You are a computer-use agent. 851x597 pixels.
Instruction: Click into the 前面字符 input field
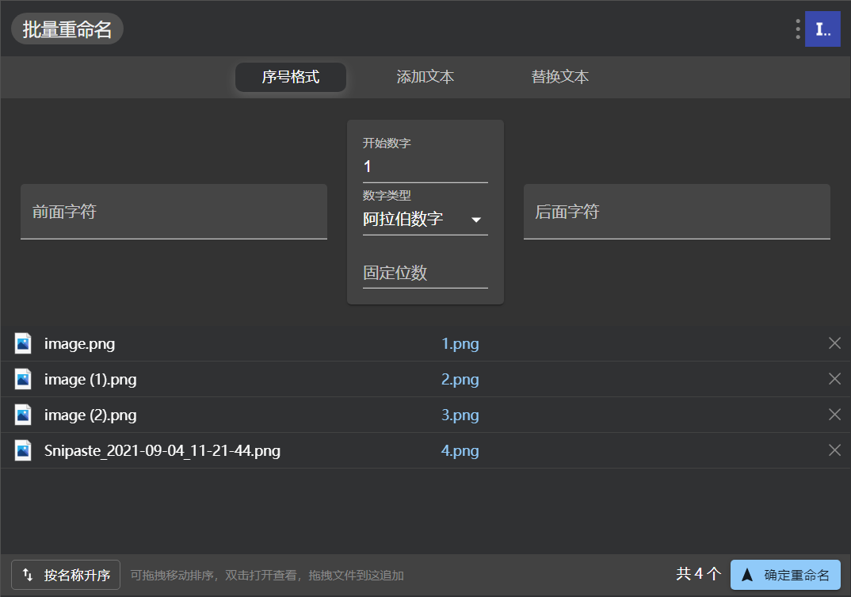(x=174, y=212)
